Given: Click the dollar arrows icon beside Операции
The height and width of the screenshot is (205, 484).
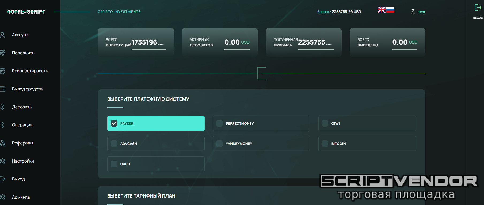Looking at the screenshot, I should (x=3, y=125).
